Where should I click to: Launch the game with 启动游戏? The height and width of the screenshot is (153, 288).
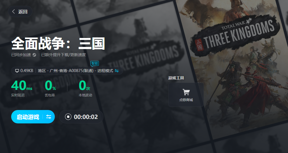click(28, 117)
